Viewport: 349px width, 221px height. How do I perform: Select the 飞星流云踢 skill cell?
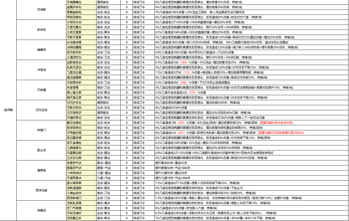81,73
